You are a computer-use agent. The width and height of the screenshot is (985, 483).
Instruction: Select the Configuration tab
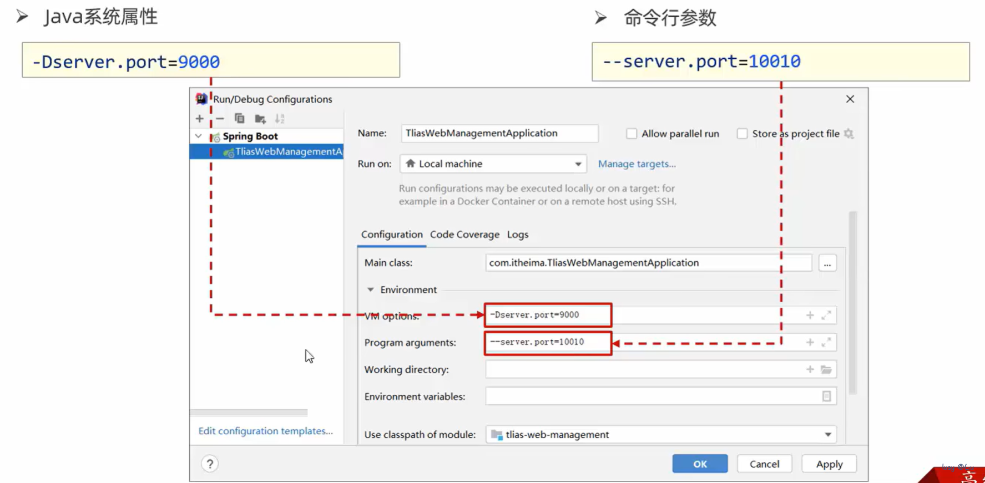coord(392,235)
